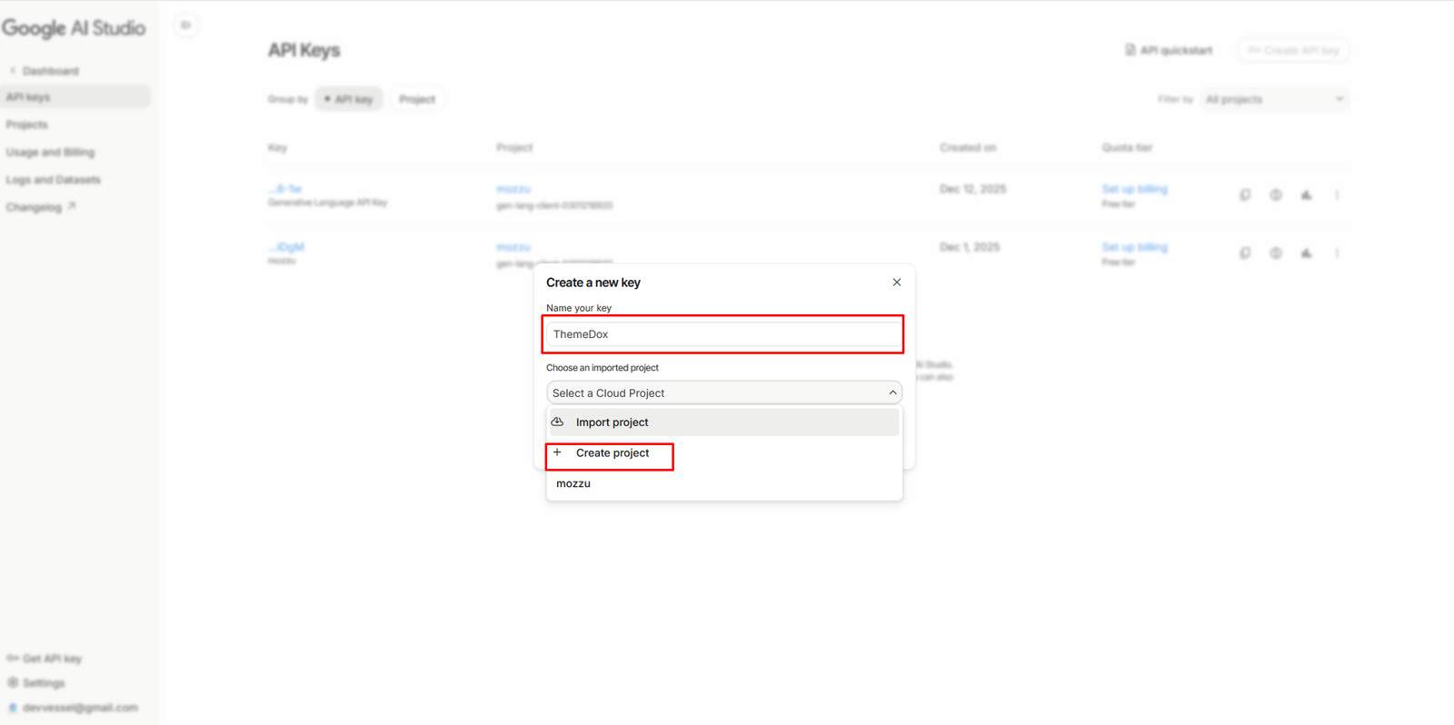The width and height of the screenshot is (1454, 725).
Task: Pick the mozzu project option
Action: pos(723,483)
